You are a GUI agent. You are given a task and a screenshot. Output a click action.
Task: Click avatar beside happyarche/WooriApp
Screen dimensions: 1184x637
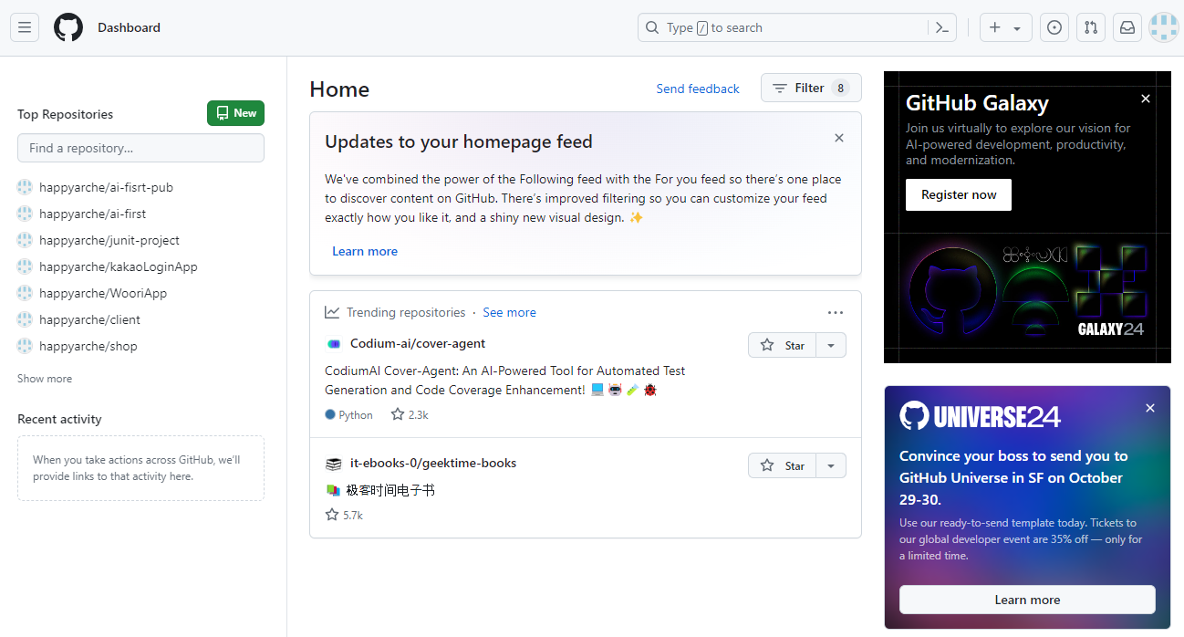25,293
